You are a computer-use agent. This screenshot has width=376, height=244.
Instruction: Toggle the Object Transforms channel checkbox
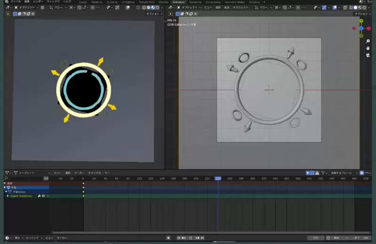pyautogui.click(x=43, y=196)
